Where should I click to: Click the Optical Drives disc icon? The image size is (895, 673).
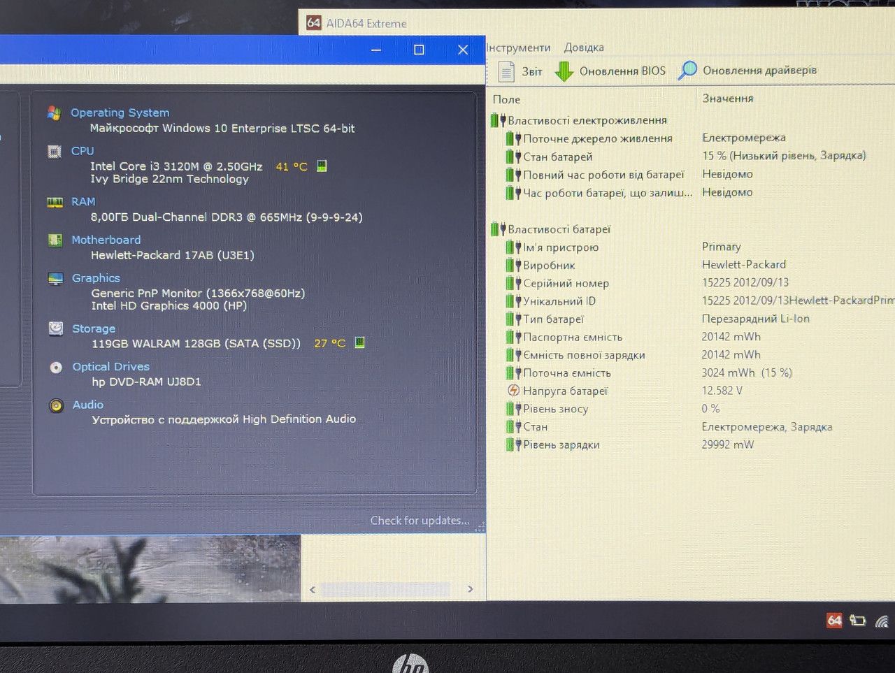point(56,367)
